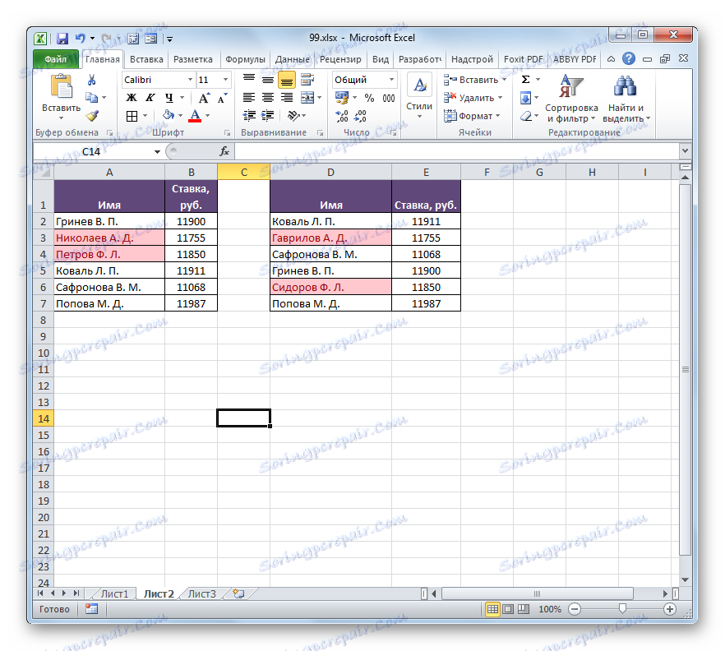
Task: Open the font color dropdown arrow
Action: pos(208,116)
